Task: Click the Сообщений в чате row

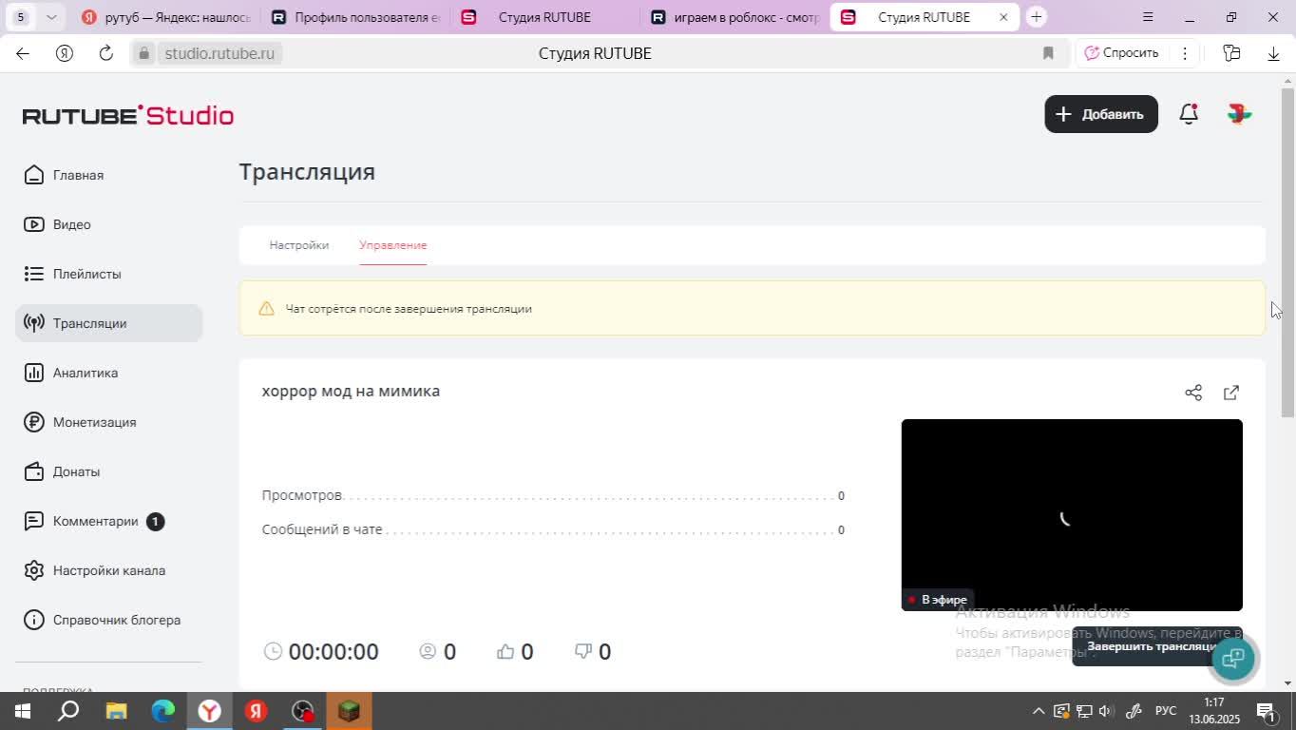Action: point(553,529)
